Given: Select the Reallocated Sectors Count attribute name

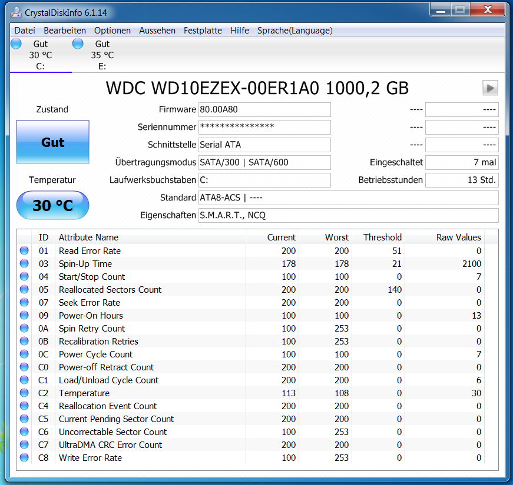Looking at the screenshot, I should pyautogui.click(x=110, y=290).
